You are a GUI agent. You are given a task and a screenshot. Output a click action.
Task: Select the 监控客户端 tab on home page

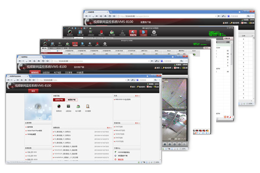pos(59,99)
